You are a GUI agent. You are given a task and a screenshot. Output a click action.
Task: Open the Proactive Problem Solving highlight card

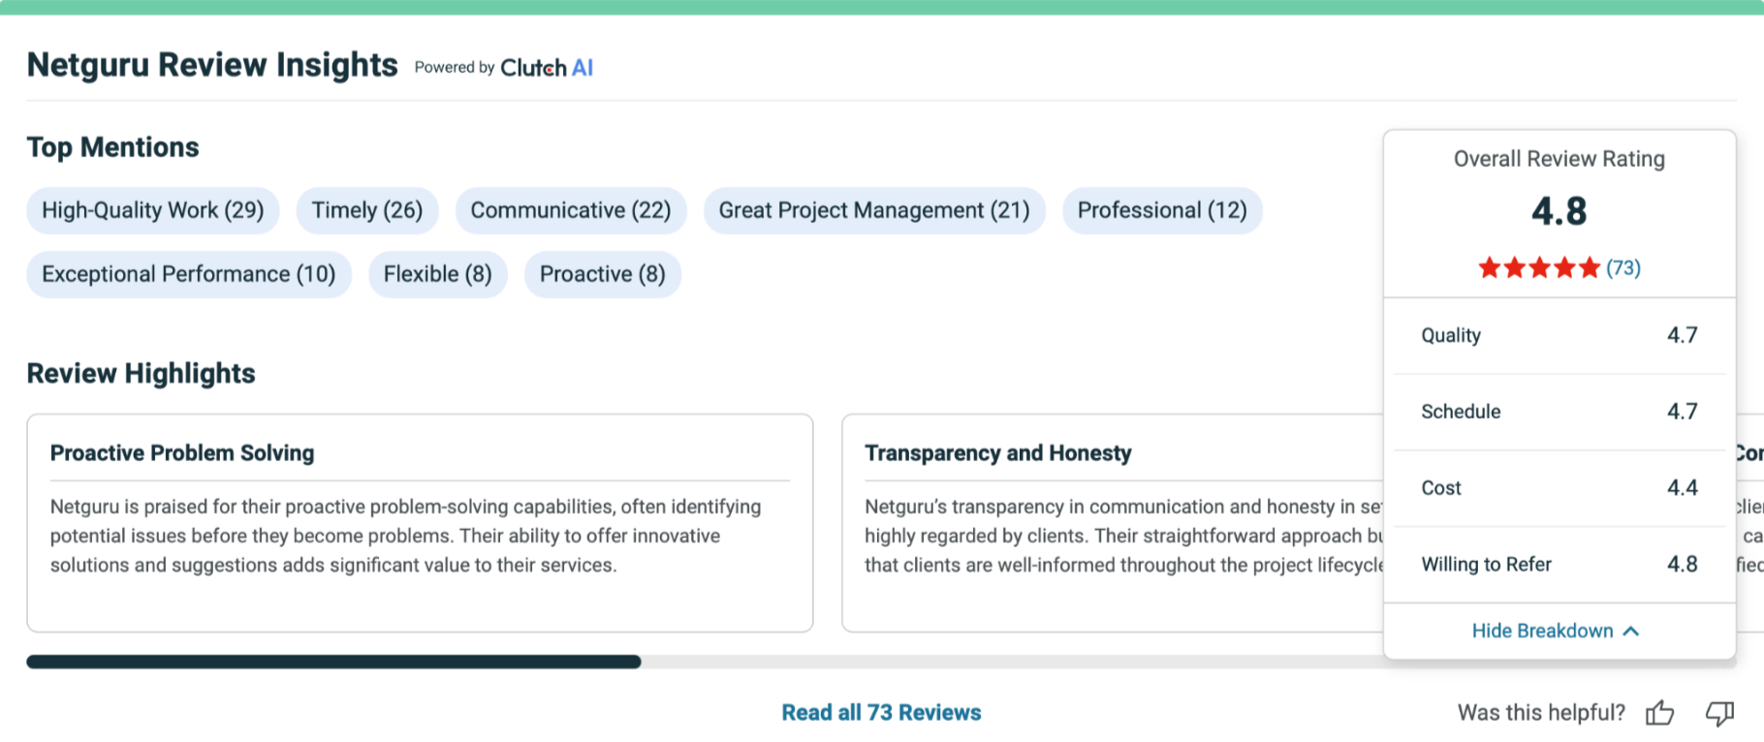pyautogui.click(x=420, y=523)
